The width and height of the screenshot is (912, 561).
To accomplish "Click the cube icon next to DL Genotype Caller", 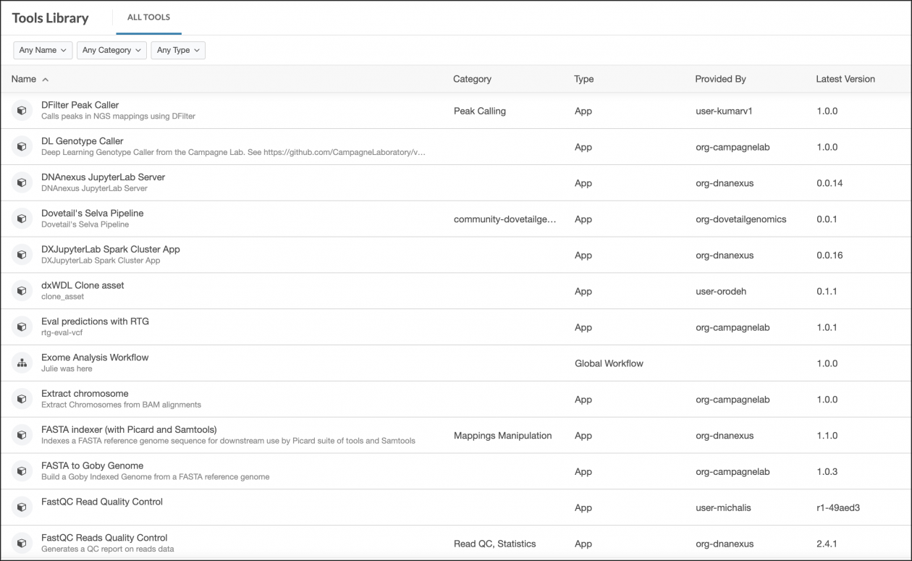I will 22,147.
